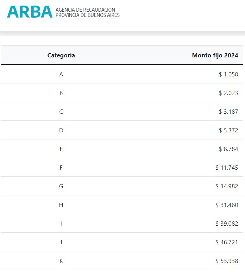Select the category J row label

61,242
